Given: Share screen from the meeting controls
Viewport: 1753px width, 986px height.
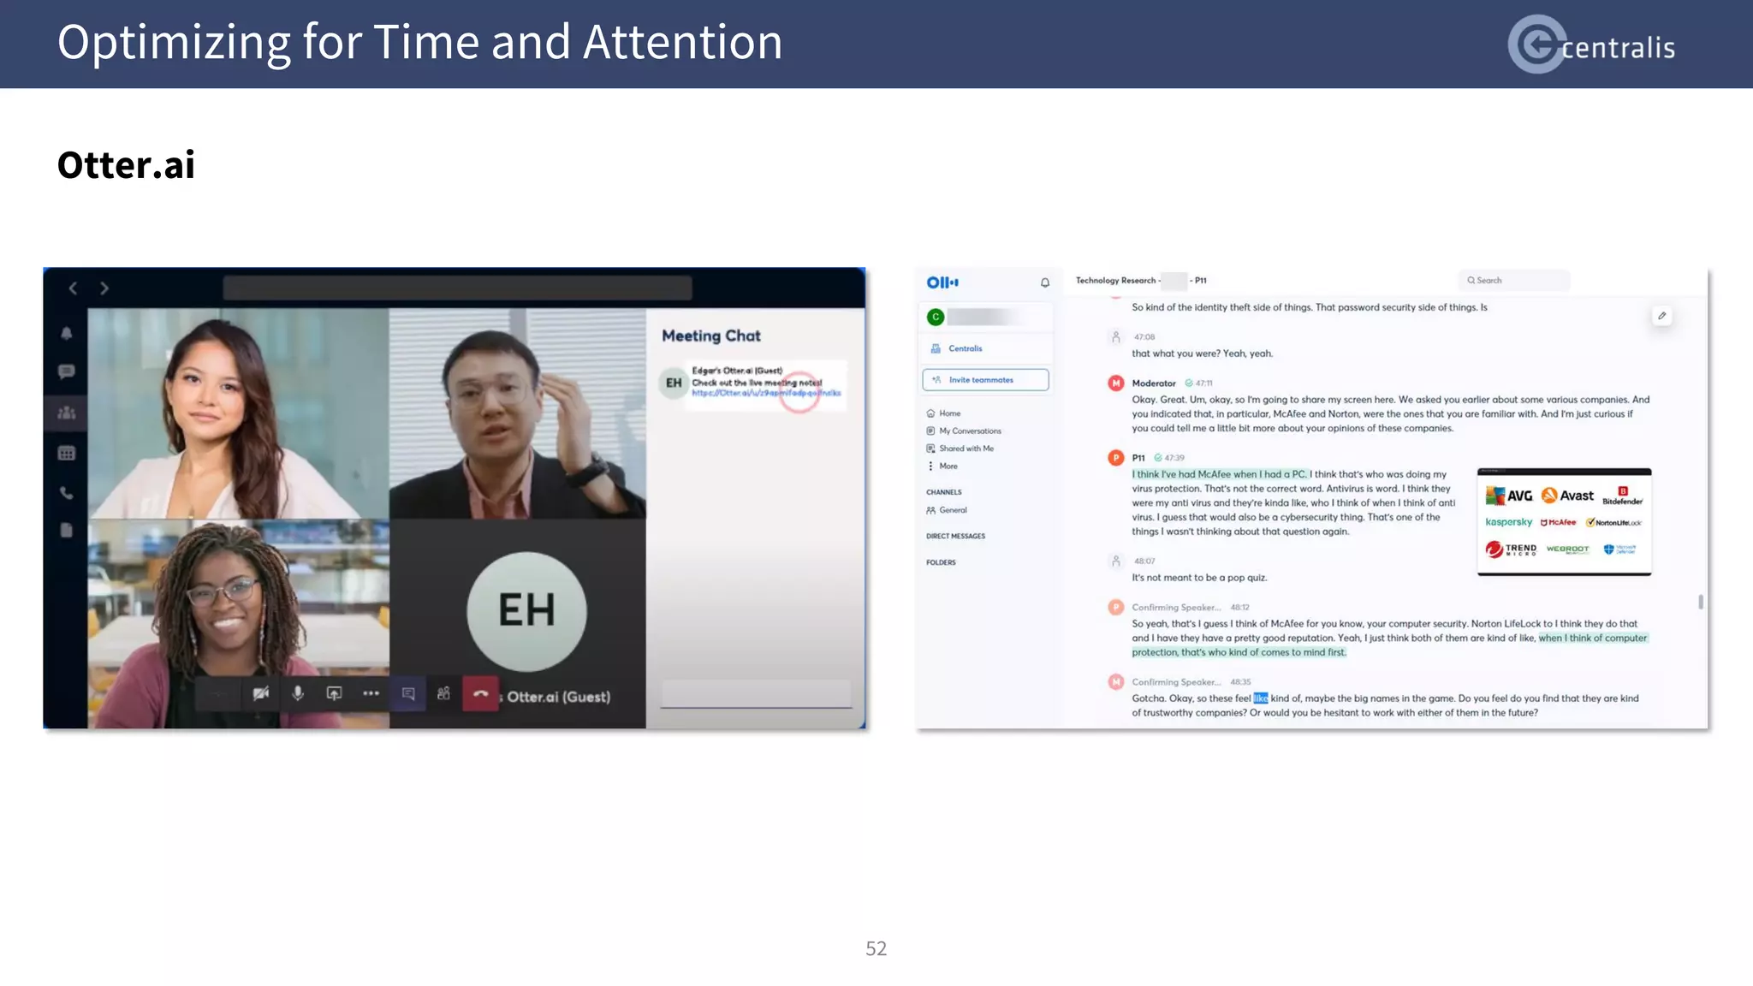Looking at the screenshot, I should click(335, 693).
